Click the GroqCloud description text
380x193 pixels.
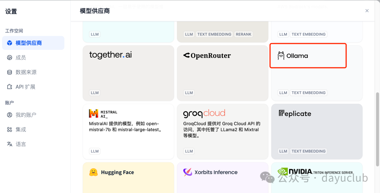(222, 129)
